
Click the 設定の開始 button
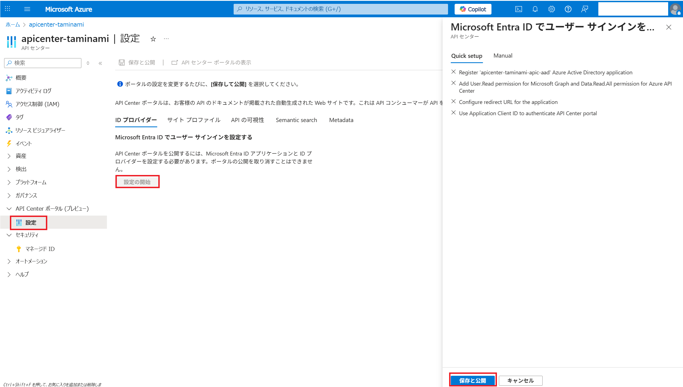click(137, 182)
